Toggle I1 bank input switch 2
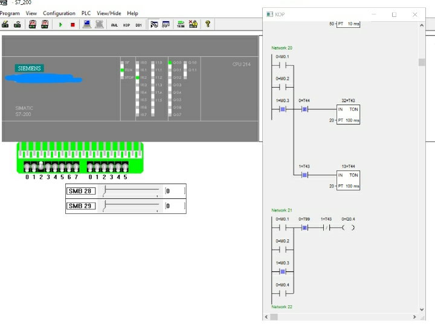The image size is (435, 327). coord(104,167)
